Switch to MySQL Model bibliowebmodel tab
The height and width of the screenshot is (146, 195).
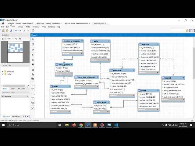pyautogui.click(x=76, y=23)
